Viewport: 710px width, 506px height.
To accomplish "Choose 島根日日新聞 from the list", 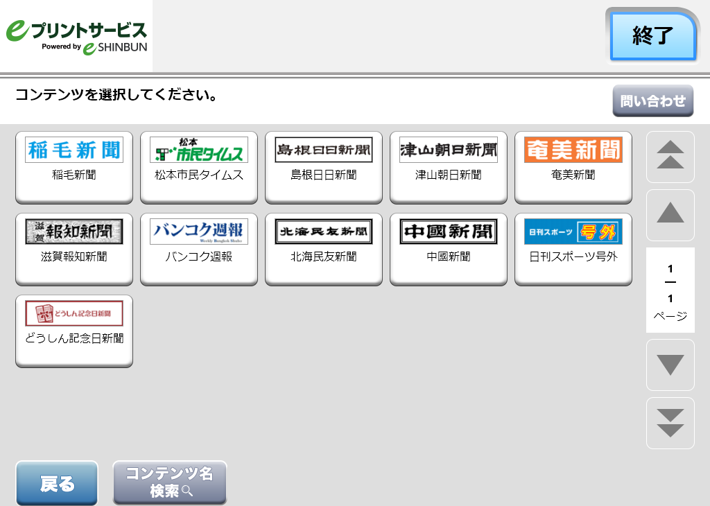I will pos(324,168).
